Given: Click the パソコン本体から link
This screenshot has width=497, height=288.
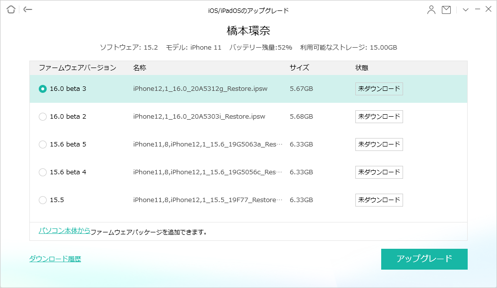Looking at the screenshot, I should [64, 231].
